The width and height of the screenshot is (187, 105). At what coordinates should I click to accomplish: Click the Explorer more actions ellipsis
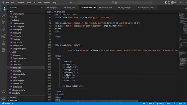pos(41,8)
